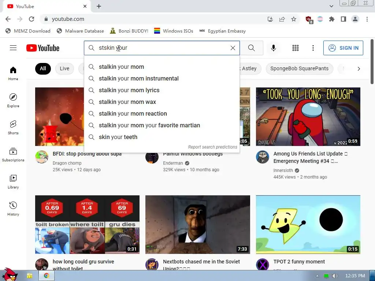Click the volume speaker tray icon
The width and height of the screenshot is (375, 281).
coord(335,276)
